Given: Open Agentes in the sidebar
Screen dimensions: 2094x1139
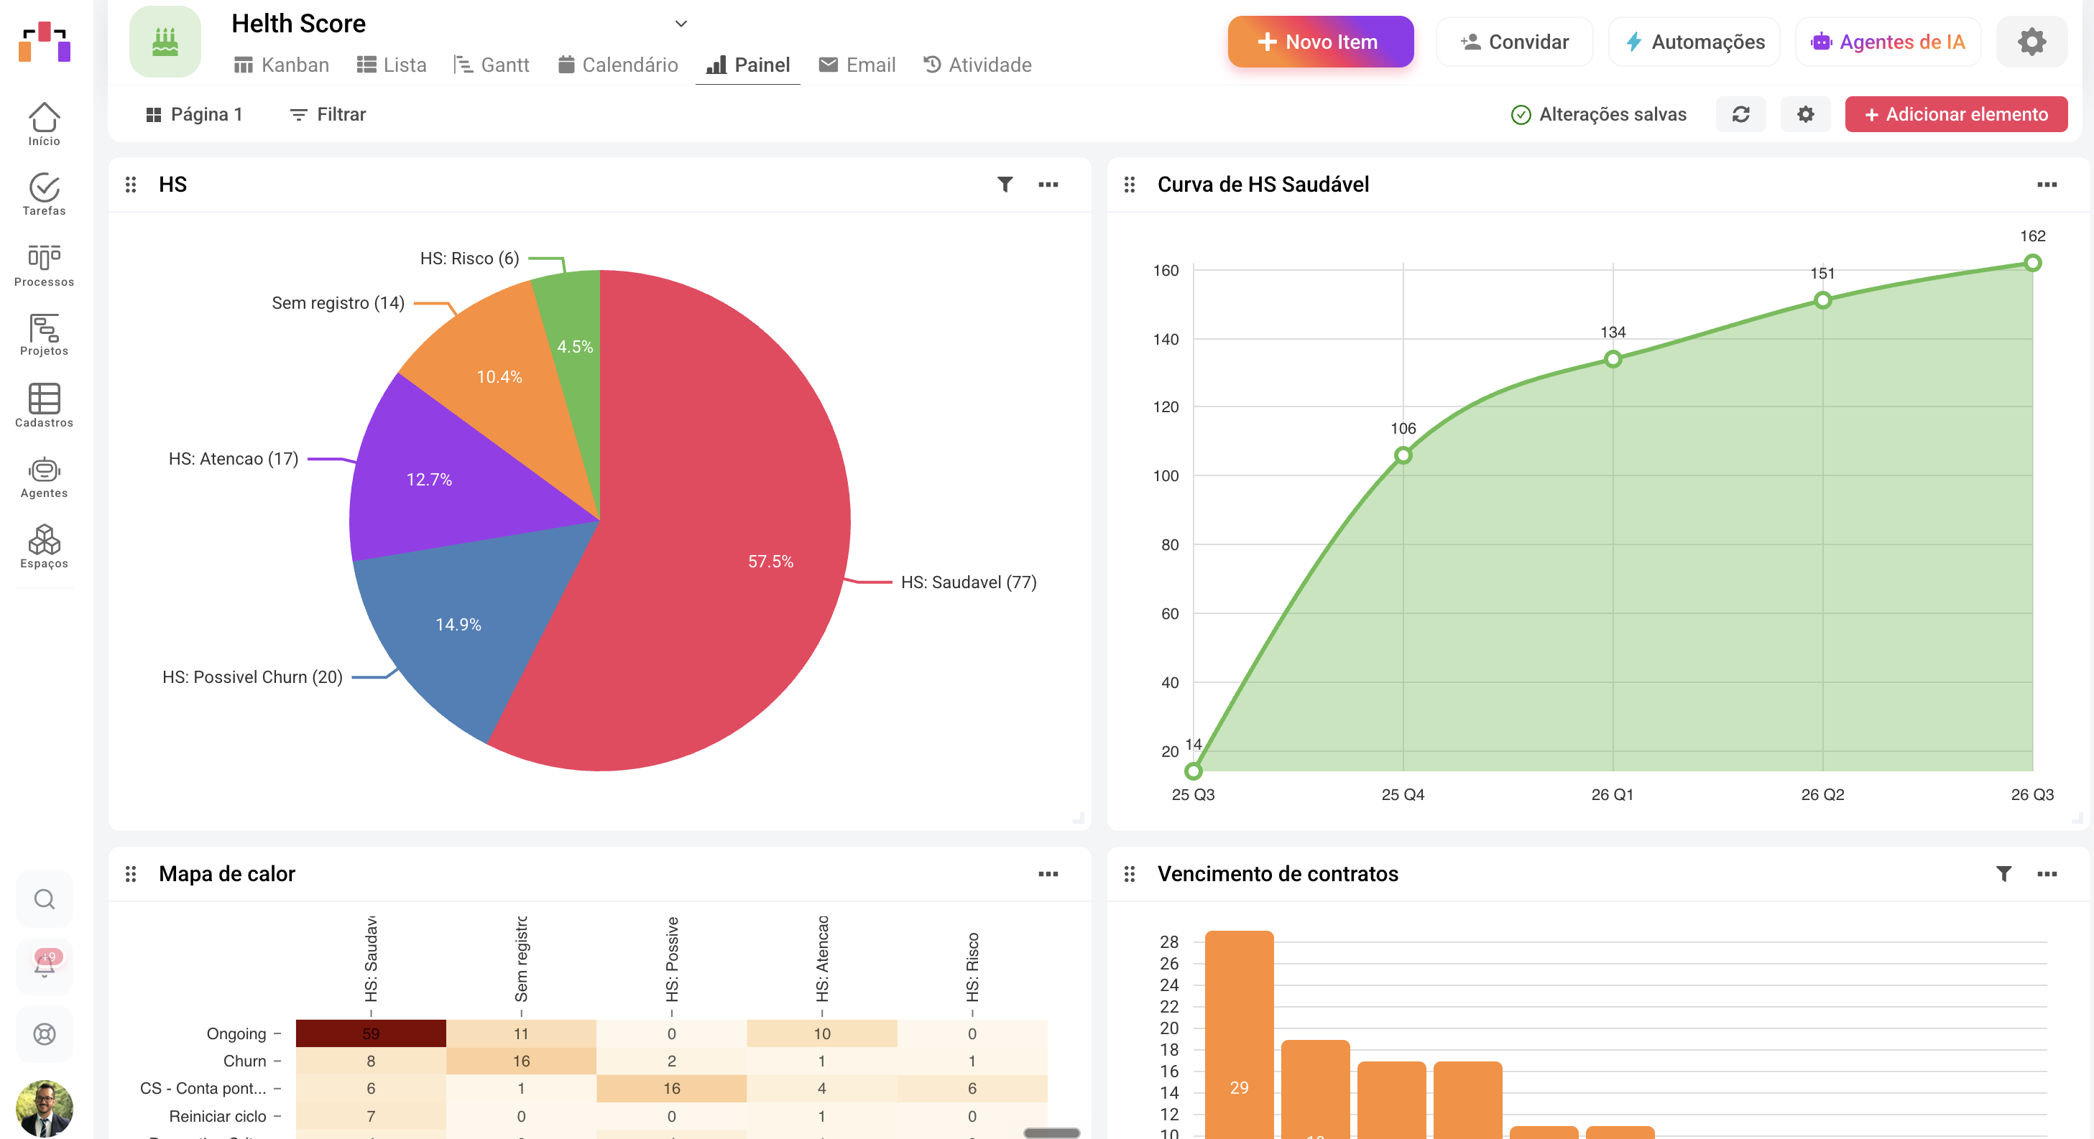Looking at the screenshot, I should point(44,477).
